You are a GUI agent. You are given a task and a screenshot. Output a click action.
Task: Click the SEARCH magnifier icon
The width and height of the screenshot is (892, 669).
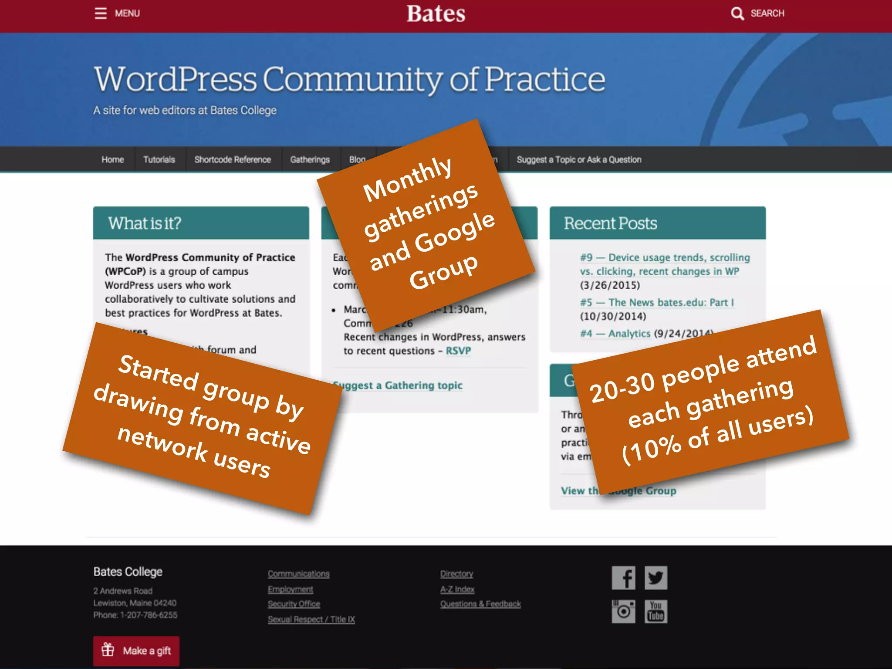point(737,13)
